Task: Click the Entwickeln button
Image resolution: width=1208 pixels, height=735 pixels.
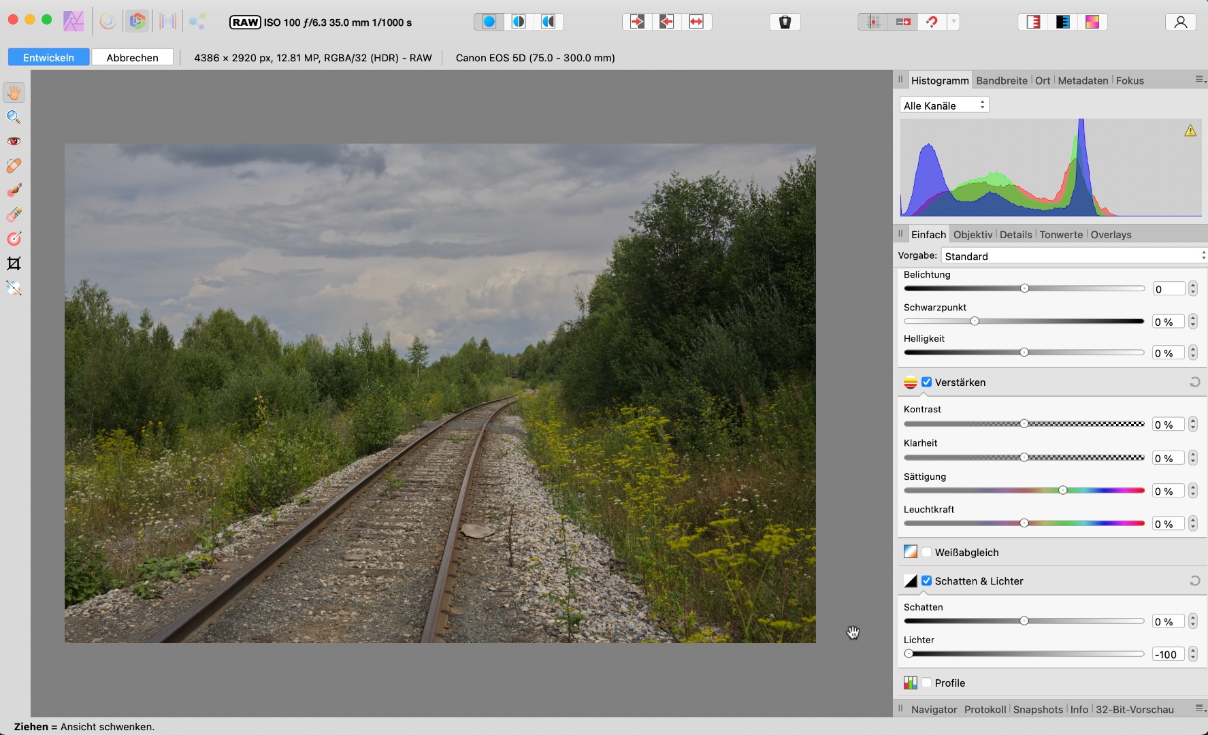Action: tap(48, 58)
